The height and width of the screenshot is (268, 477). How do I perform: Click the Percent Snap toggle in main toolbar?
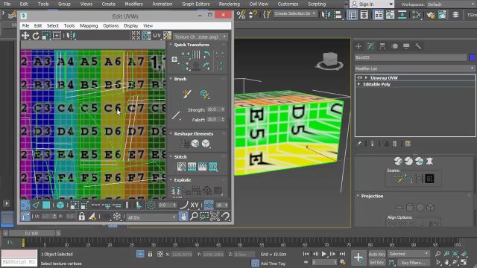[241, 15]
